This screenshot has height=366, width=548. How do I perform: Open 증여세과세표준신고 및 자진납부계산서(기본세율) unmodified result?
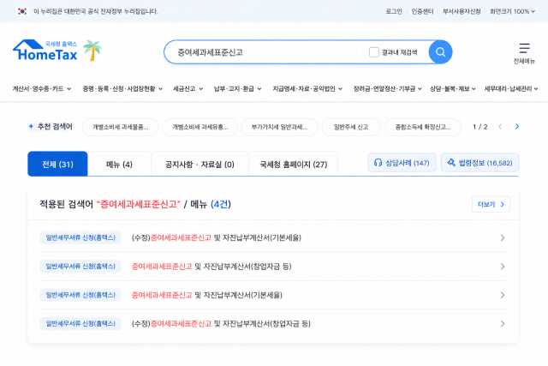coord(207,296)
